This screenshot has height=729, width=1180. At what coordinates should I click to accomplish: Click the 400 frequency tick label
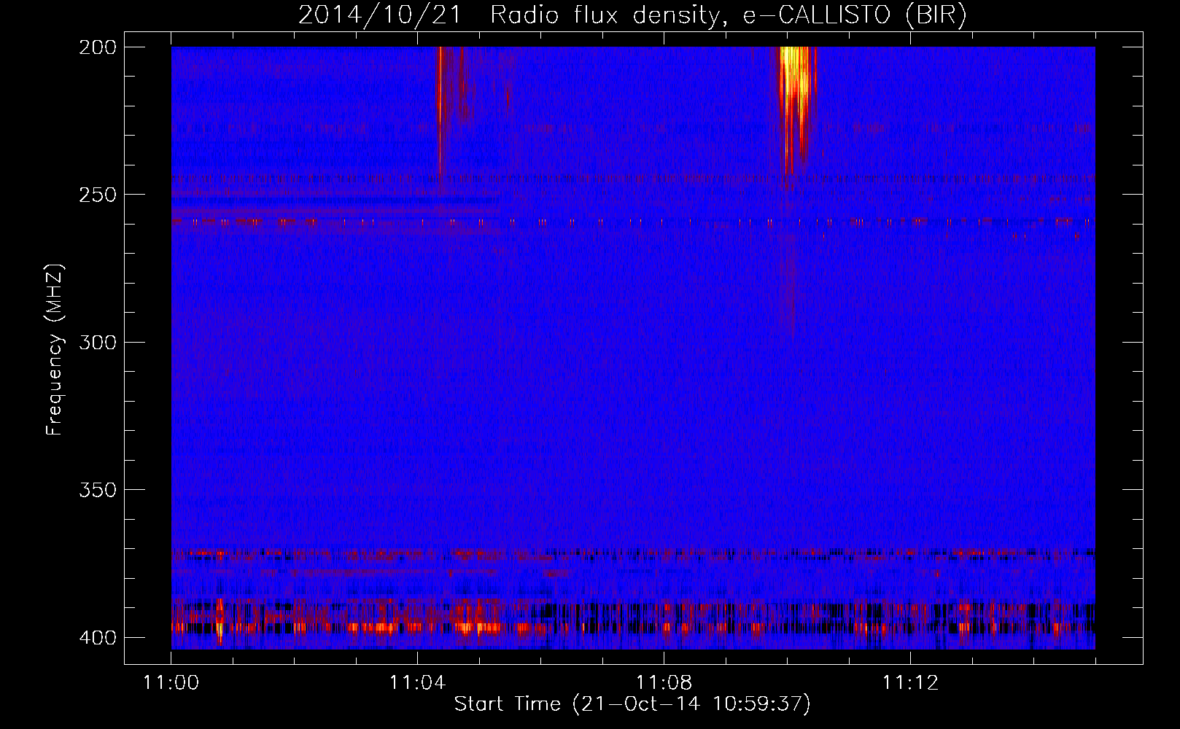[98, 637]
